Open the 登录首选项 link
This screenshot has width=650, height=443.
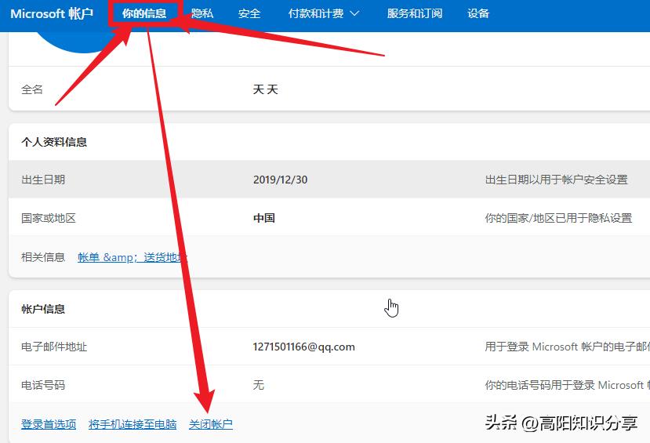[49, 424]
